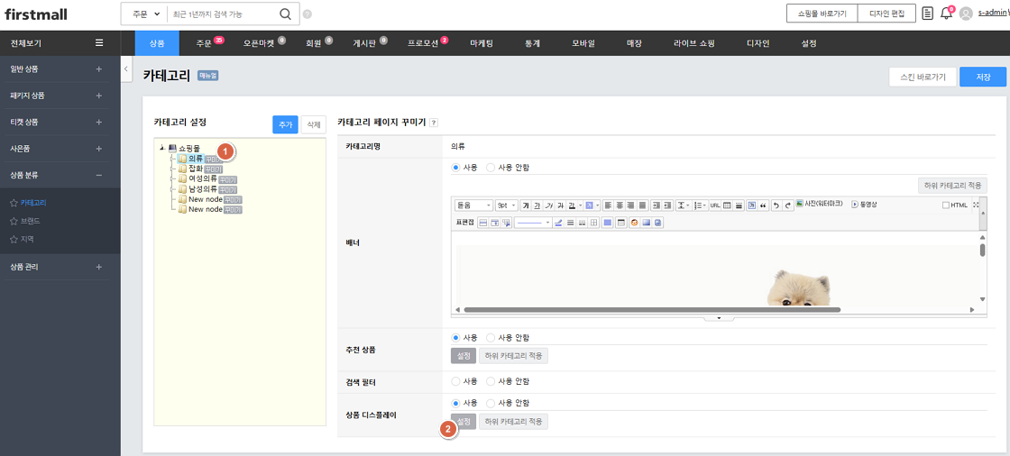1010x456 pixels.
Task: Click the redo icon in banner editor
Action: [x=787, y=205]
